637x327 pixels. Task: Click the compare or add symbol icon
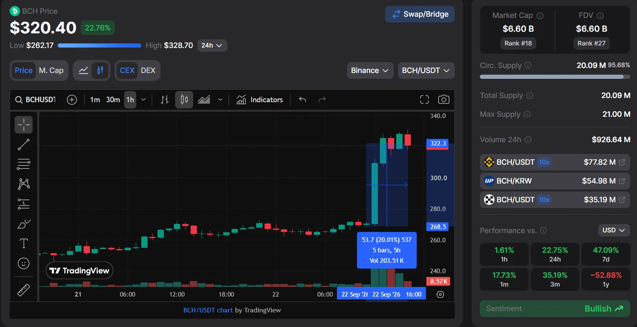(x=72, y=100)
